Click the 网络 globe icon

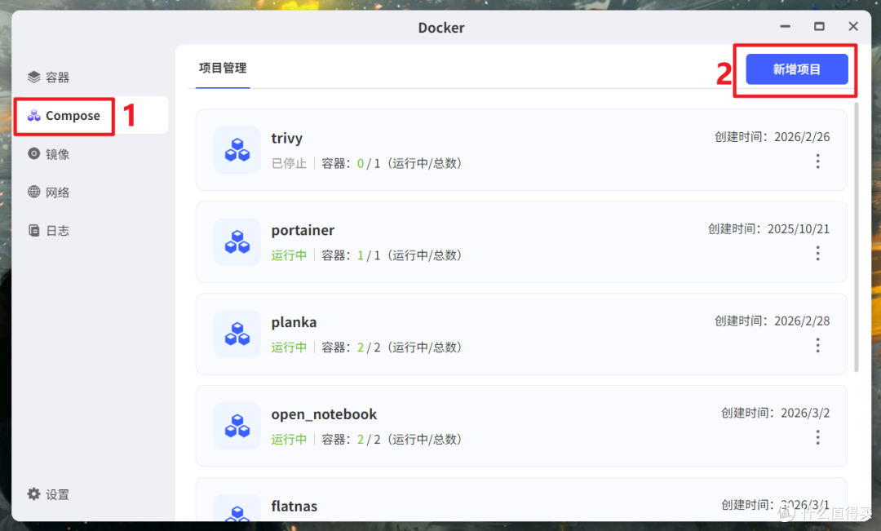pos(33,192)
